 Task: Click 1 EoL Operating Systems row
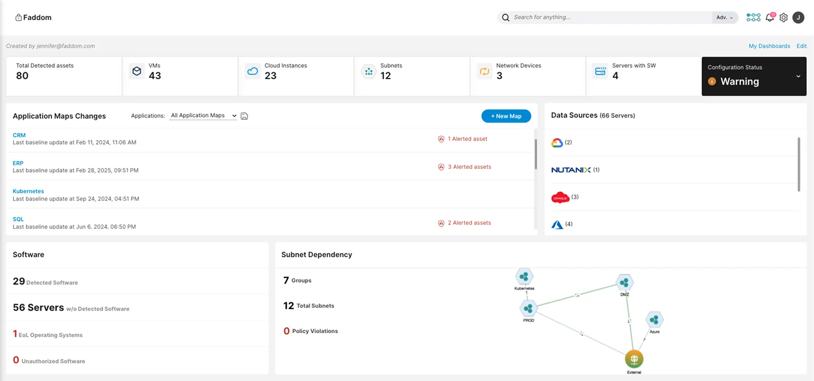[x=137, y=334]
